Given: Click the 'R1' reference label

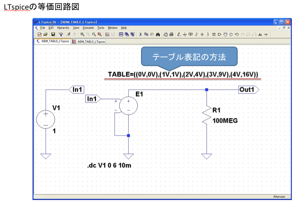Looking at the screenshot, I should pyautogui.click(x=216, y=110).
